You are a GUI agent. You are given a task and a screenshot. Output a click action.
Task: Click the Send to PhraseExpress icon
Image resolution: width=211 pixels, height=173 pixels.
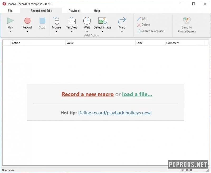coord(187,20)
